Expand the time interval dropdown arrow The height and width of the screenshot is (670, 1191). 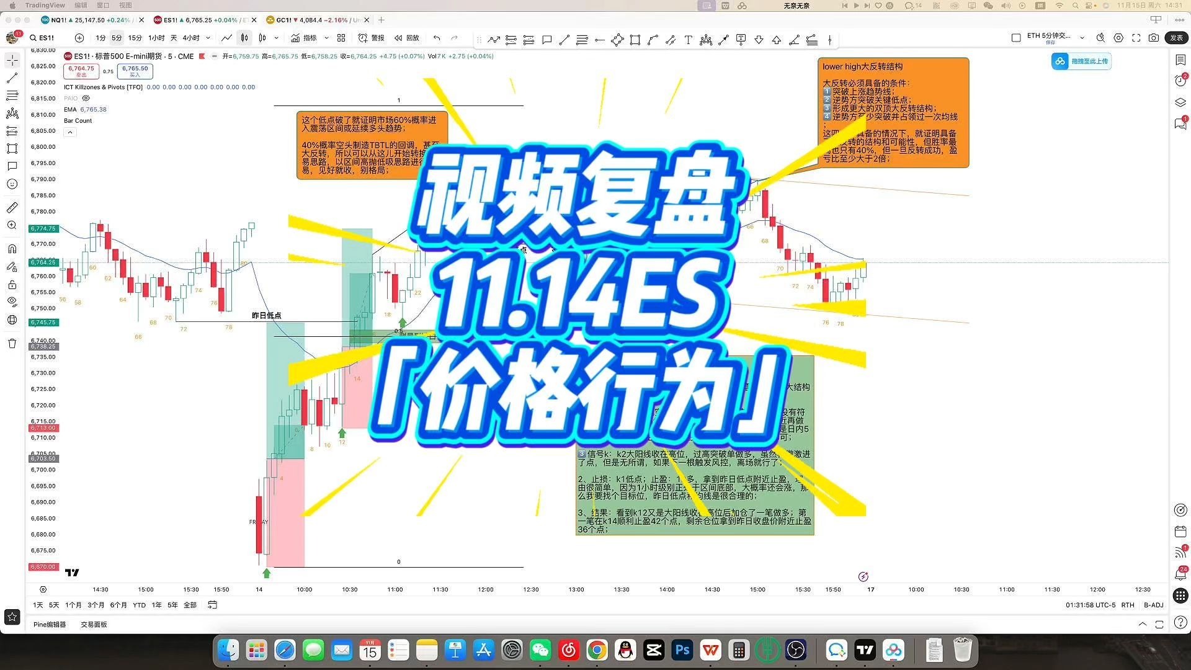coord(208,38)
